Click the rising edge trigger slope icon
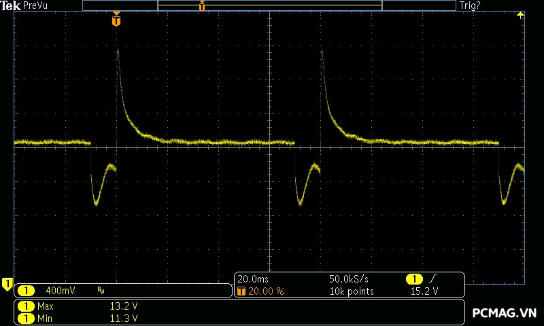 433,279
